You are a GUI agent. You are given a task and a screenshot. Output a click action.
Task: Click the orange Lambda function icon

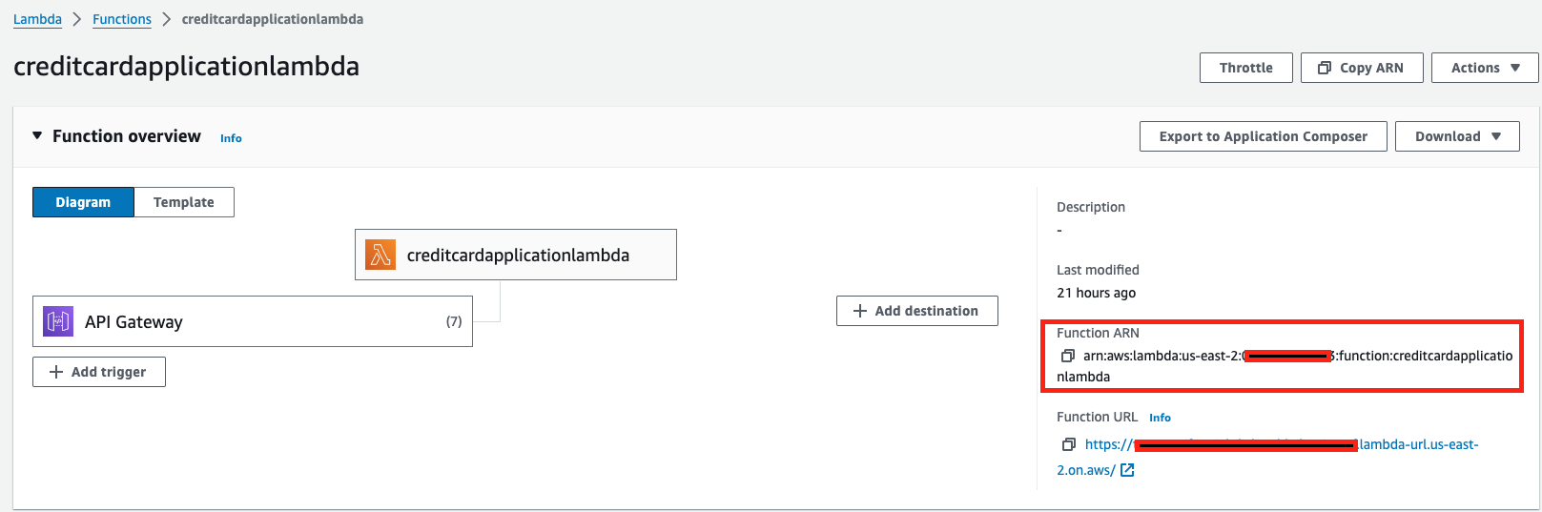point(380,255)
